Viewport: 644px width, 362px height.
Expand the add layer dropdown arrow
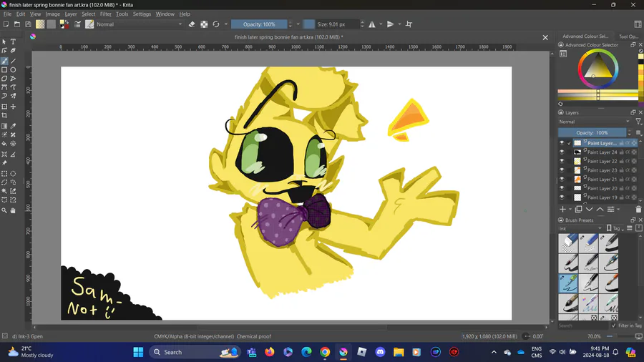(x=570, y=210)
